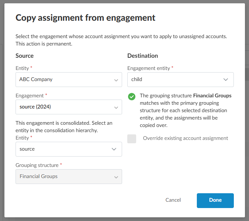Click the chevron in the Financial Groups field

(x=116, y=177)
